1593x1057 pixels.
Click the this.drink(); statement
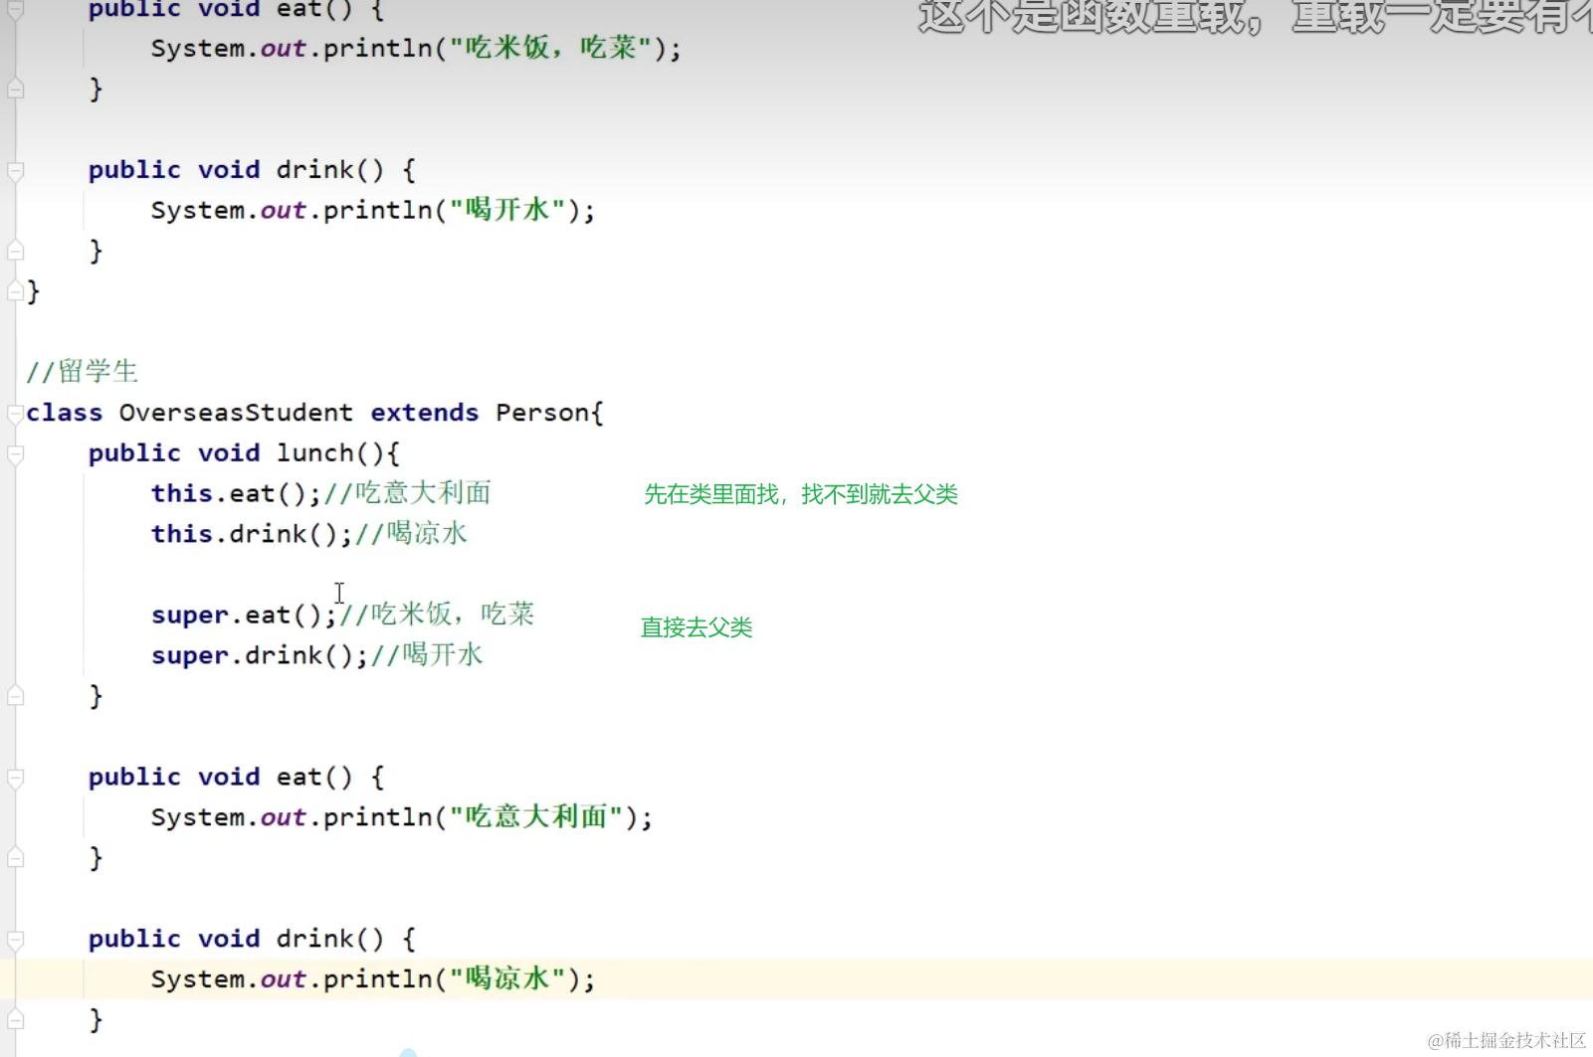(253, 534)
